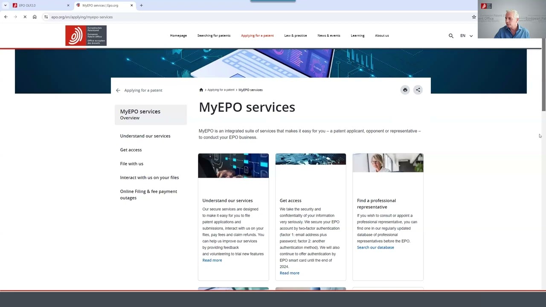The height and width of the screenshot is (307, 546).
Task: Open Find a professional representative card image
Action: (x=388, y=163)
